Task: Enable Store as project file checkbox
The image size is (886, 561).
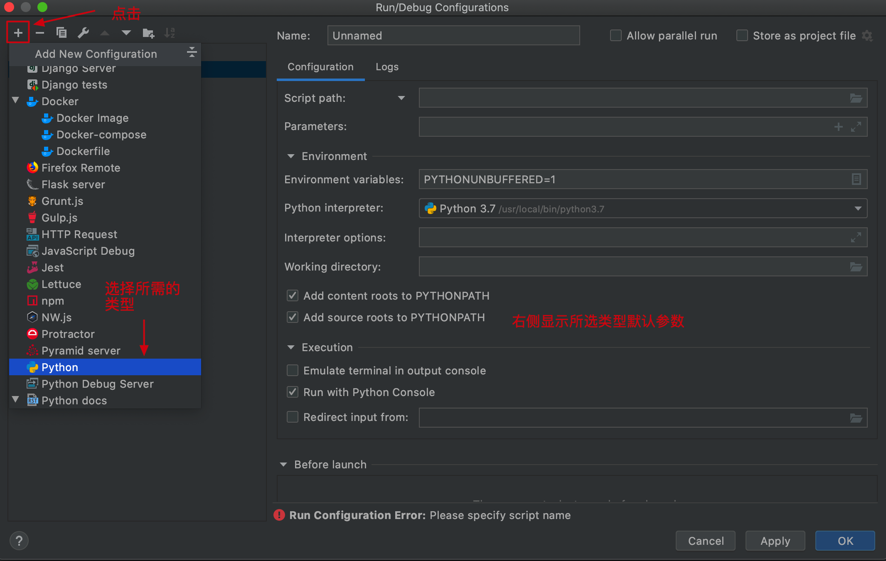Action: [x=742, y=36]
